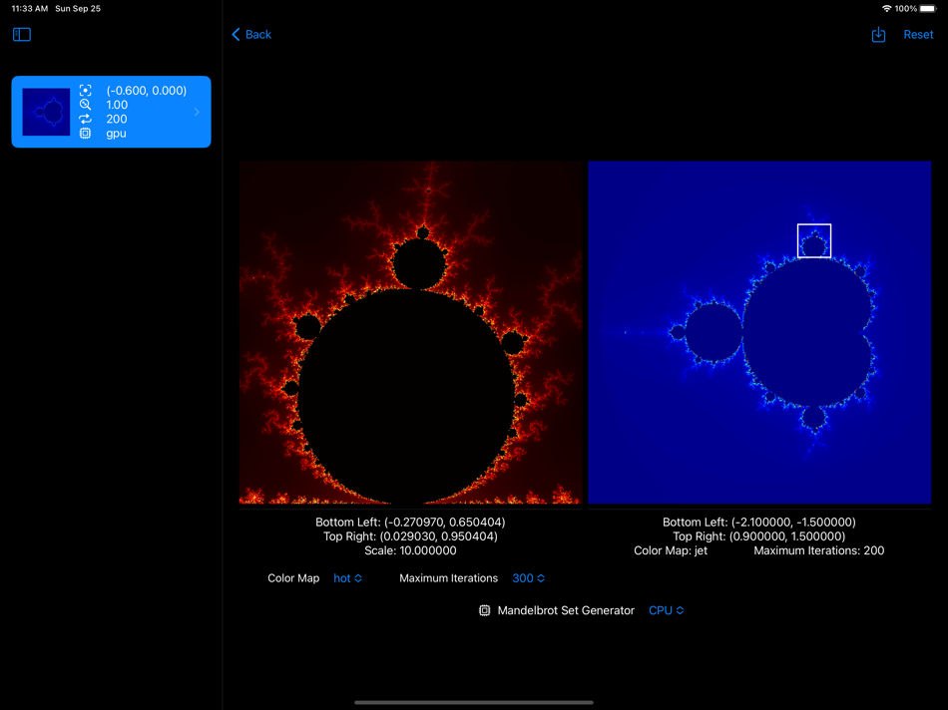Click the zoomed red Mandelbrot image

tap(410, 332)
